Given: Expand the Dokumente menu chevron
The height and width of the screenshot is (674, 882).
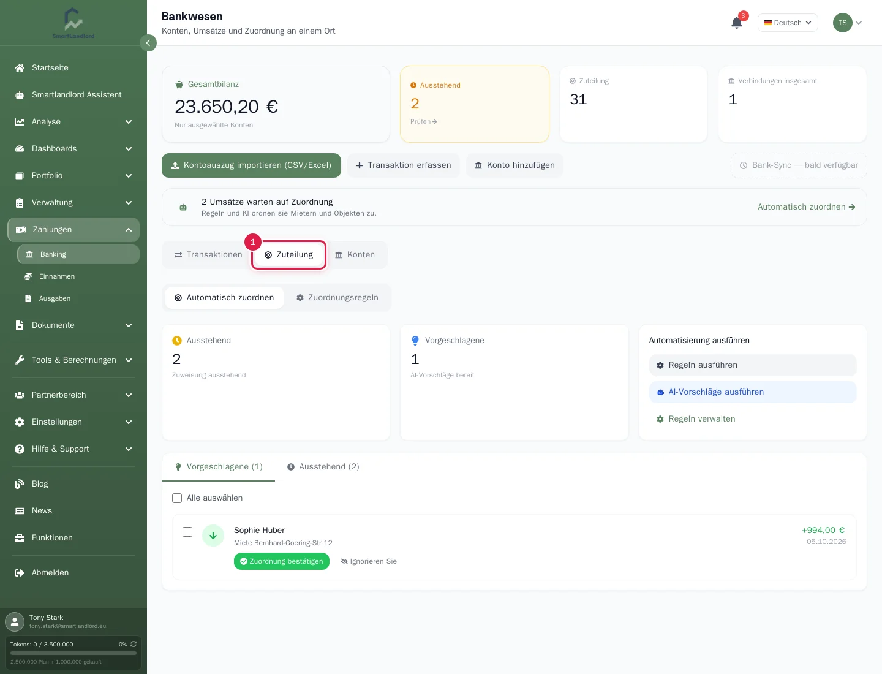Looking at the screenshot, I should pyautogui.click(x=129, y=325).
